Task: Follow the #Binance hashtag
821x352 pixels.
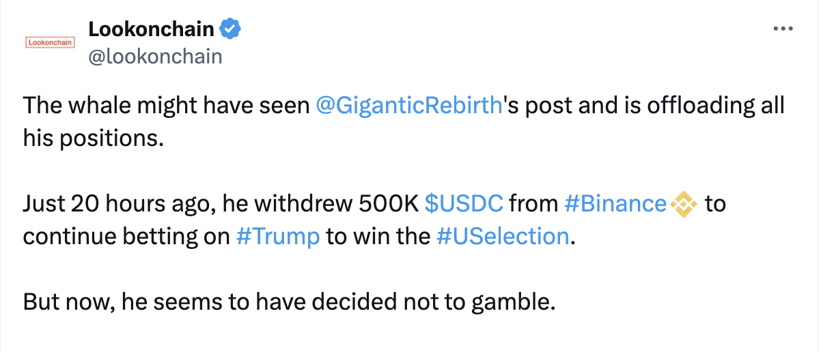Action: [615, 204]
